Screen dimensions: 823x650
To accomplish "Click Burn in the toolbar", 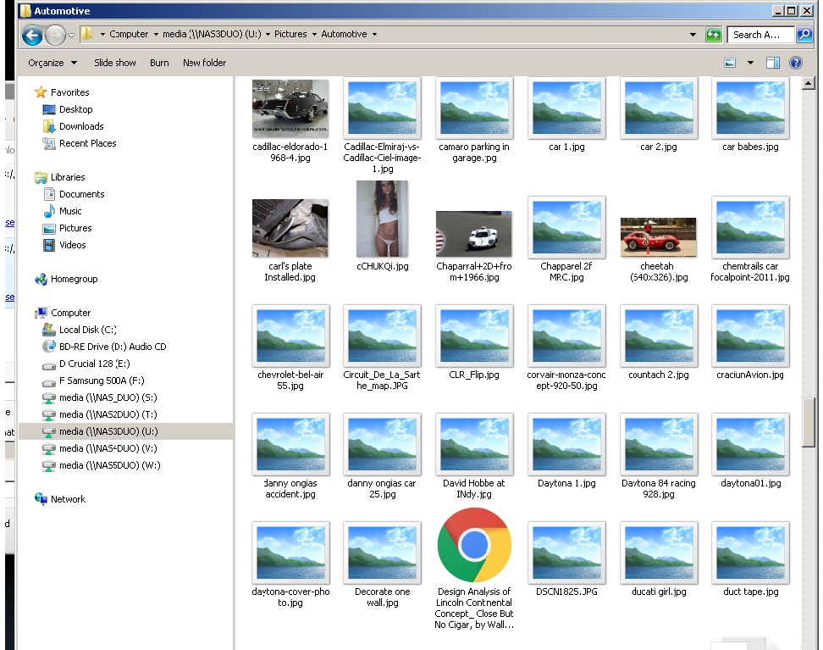I will pos(159,63).
